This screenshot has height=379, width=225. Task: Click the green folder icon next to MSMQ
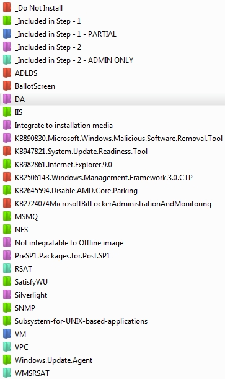pyautogui.click(x=7, y=217)
